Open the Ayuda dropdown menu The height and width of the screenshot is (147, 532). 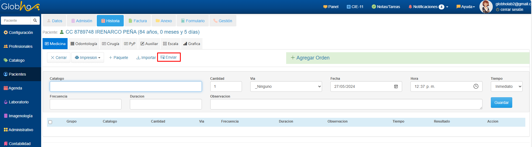[x=466, y=7]
